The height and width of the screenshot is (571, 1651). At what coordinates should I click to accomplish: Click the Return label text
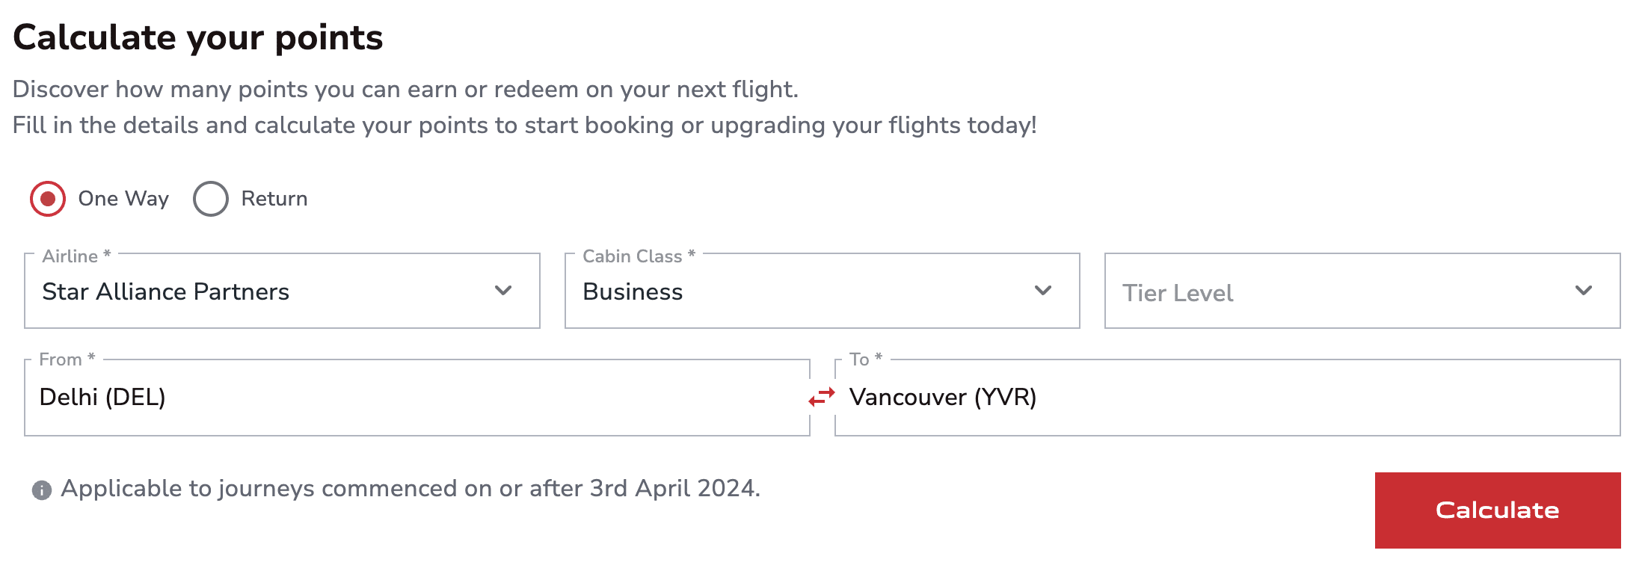(274, 199)
